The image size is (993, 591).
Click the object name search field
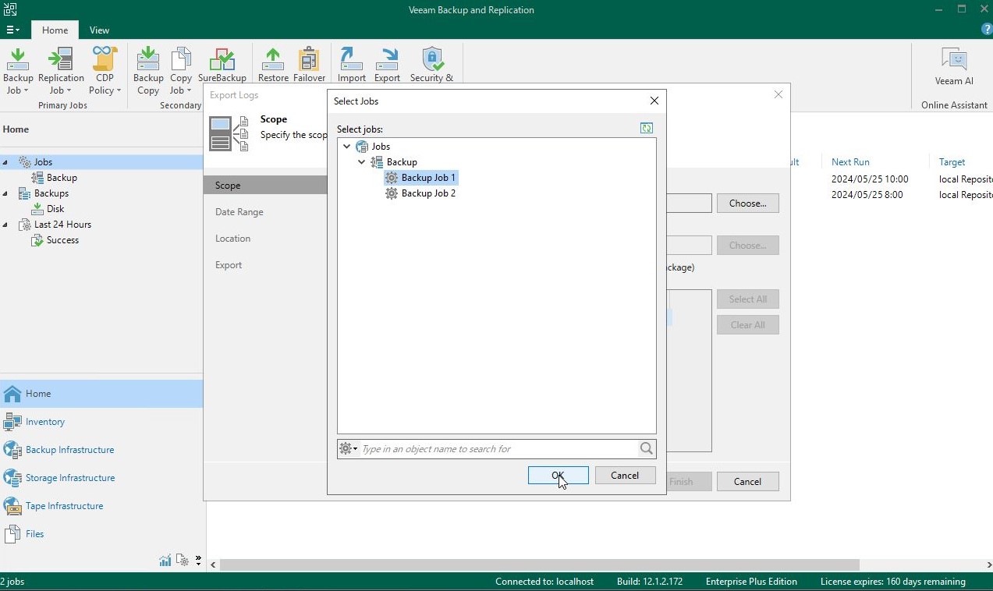click(x=498, y=448)
